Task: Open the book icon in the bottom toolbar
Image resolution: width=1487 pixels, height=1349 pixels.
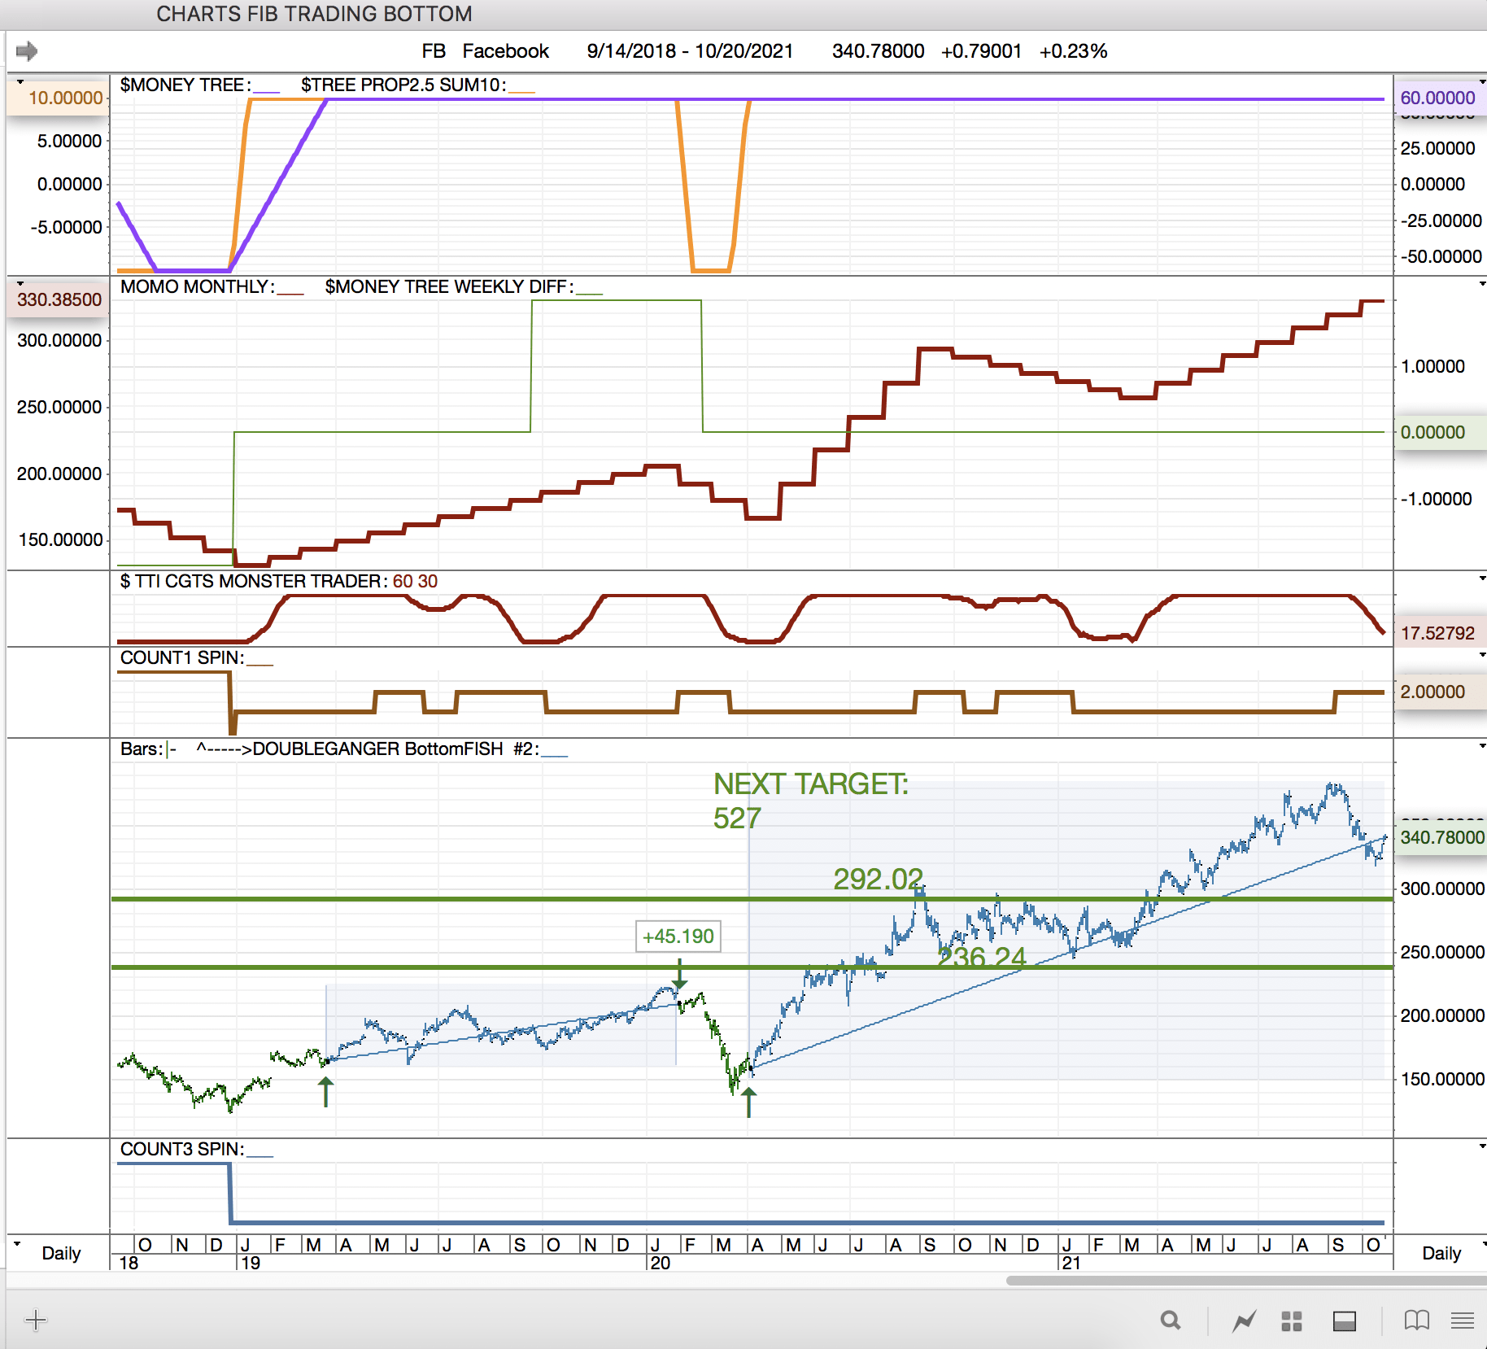Action: [x=1417, y=1321]
